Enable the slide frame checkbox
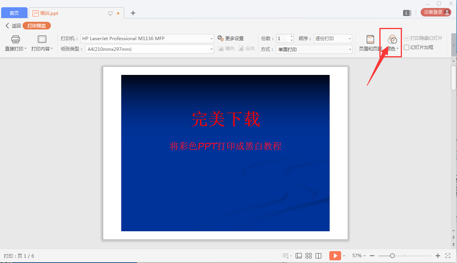This screenshot has width=457, height=263. pos(407,47)
